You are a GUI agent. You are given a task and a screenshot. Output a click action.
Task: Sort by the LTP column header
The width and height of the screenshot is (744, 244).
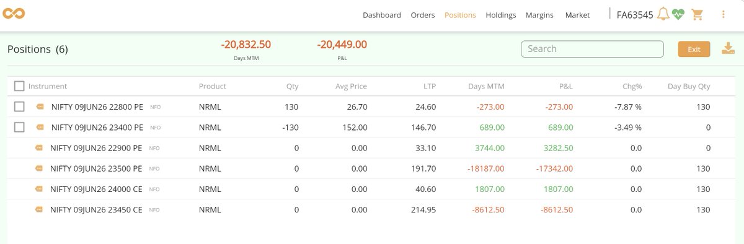[429, 86]
